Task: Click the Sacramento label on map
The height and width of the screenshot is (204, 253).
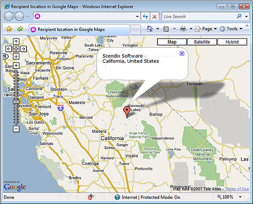Action: (x=39, y=63)
